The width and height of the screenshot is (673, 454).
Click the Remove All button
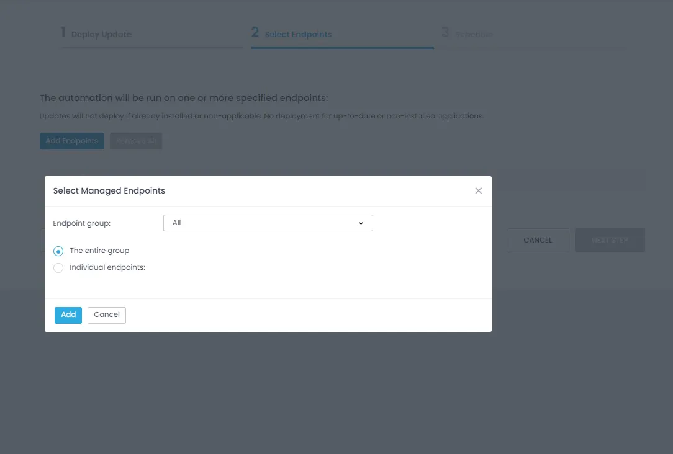tap(136, 141)
